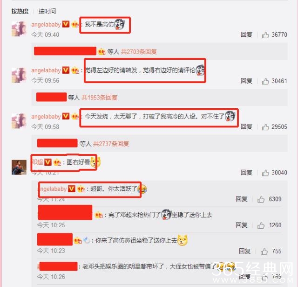Click 回复 on the 你太活跃了 reply
Screen dimensions: 298x287
pyautogui.click(x=241, y=199)
